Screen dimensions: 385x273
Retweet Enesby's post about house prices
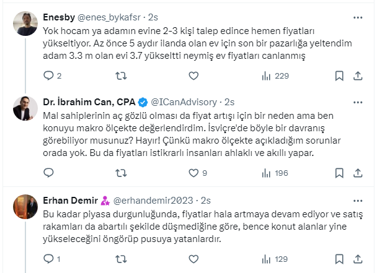coord(122,76)
